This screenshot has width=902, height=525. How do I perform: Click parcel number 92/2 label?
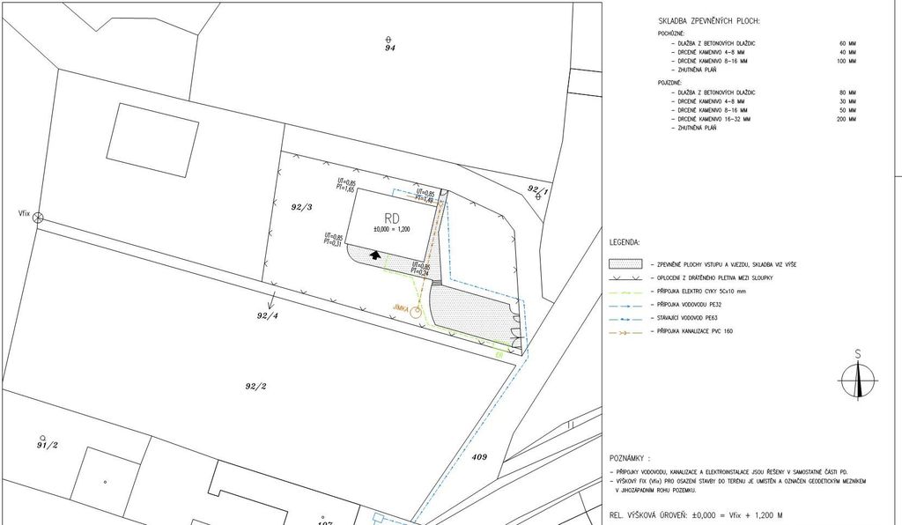pos(255,387)
